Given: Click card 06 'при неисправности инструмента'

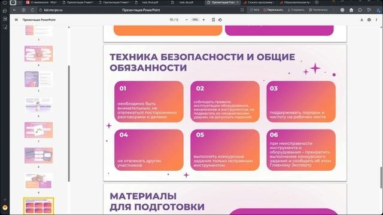Looking at the screenshot, I should click(301, 150).
